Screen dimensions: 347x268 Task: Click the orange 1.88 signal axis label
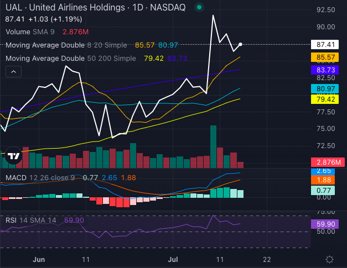pos(323,180)
